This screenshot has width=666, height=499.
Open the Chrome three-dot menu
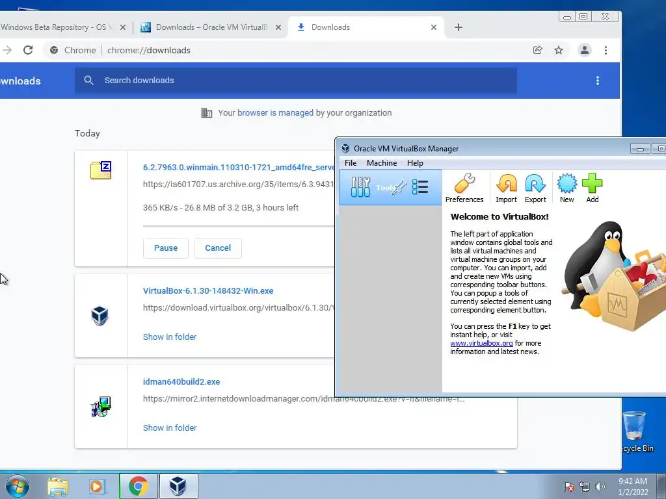[606, 50]
